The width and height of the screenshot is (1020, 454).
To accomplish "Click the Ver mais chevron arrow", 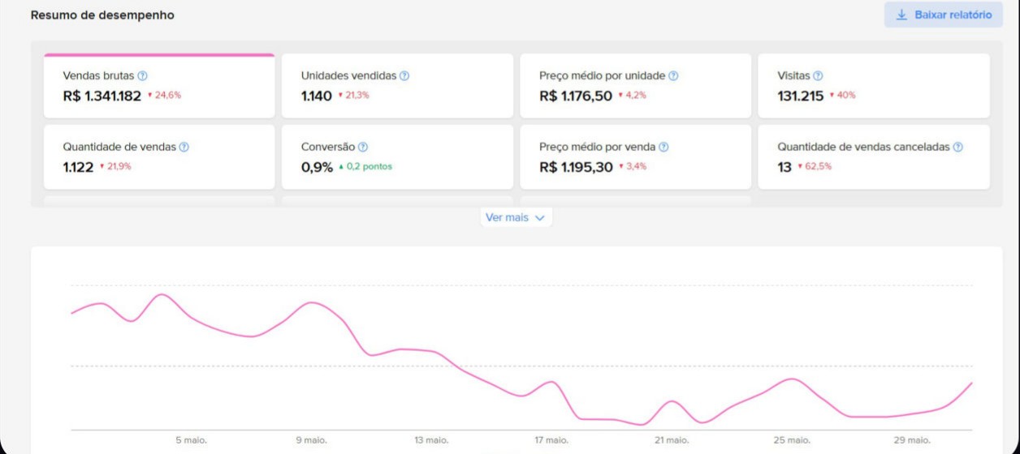I will (x=540, y=218).
